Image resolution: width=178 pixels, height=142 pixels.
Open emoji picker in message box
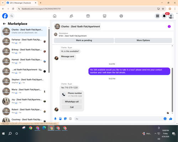click(165, 119)
